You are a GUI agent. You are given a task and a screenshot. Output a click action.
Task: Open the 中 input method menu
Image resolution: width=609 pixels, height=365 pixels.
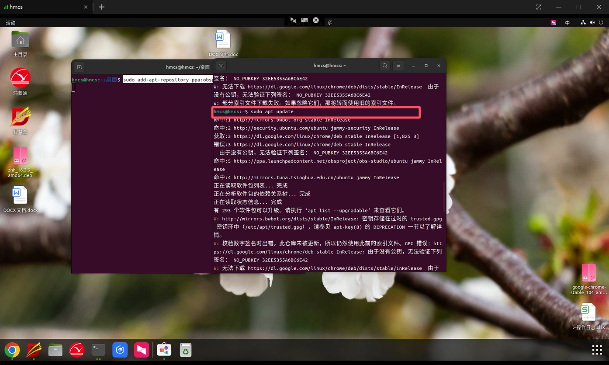tap(567, 23)
